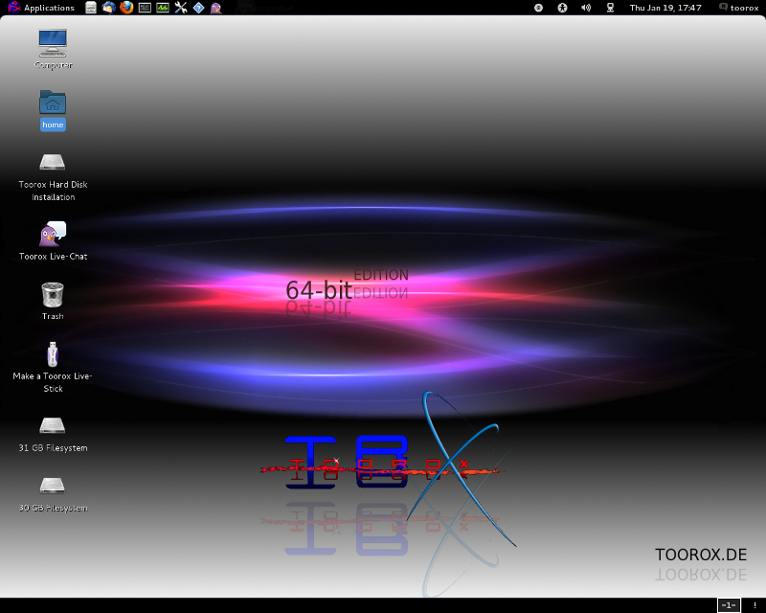Click the "31 GB Filesystem" label text
Screen dimensions: 766x613
point(54,447)
